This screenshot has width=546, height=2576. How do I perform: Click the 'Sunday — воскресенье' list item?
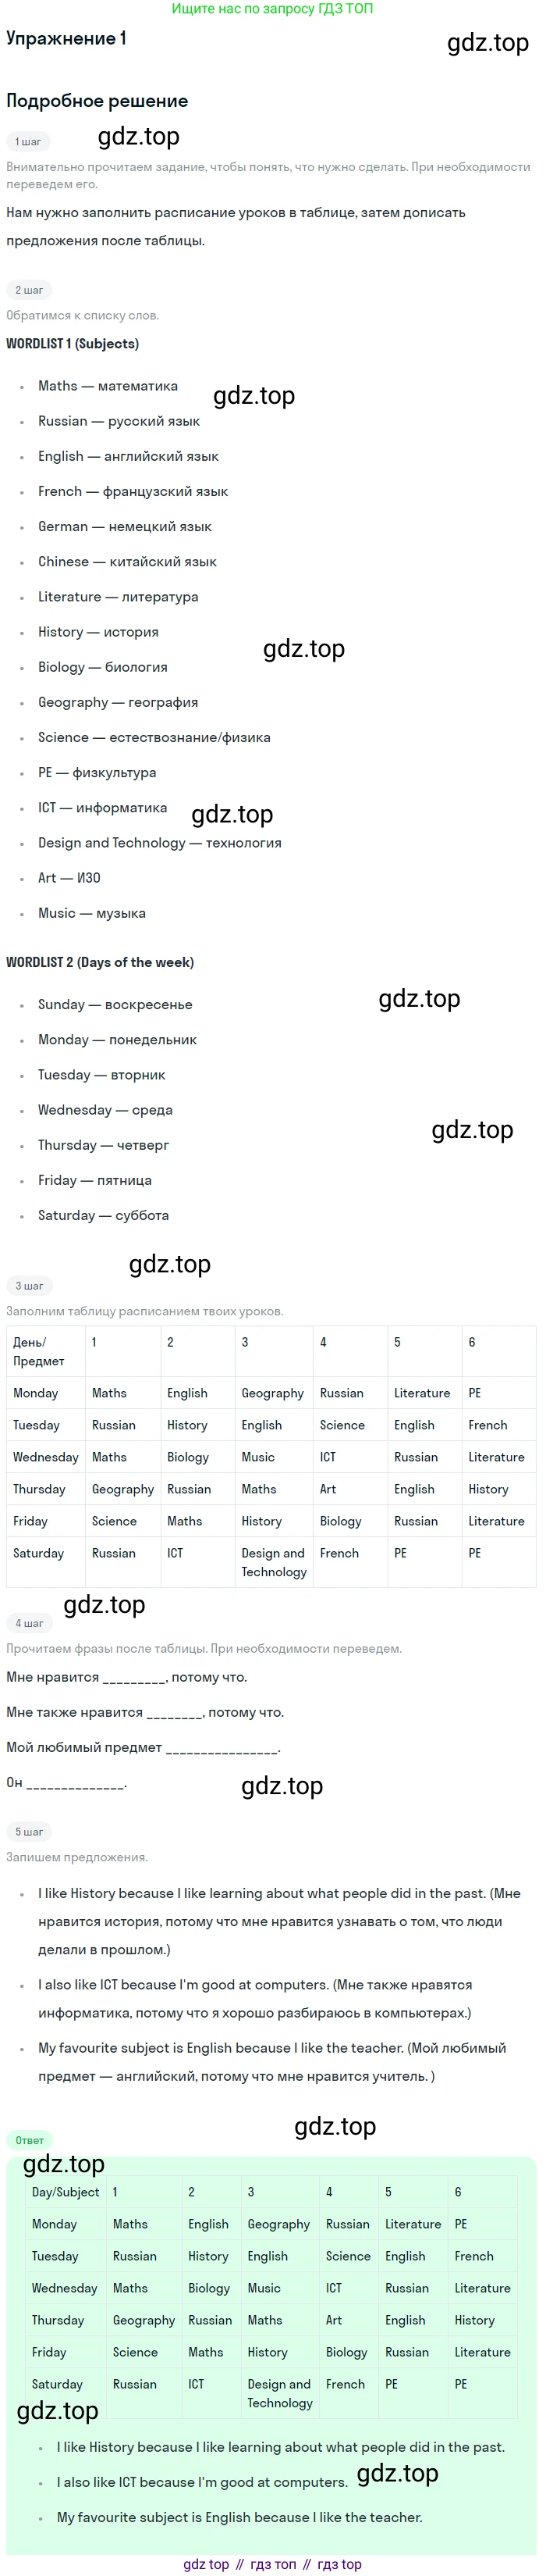pyautogui.click(x=115, y=1005)
